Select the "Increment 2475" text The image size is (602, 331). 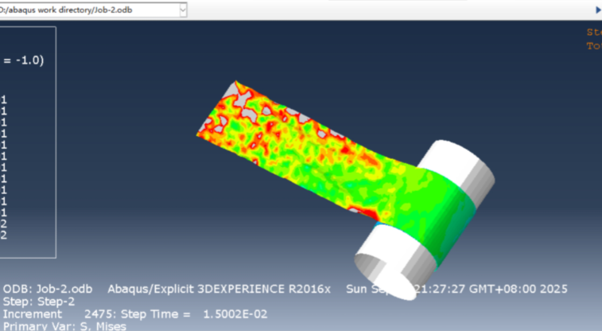[x=56, y=314]
